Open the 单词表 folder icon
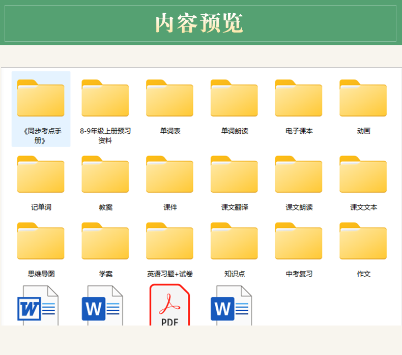Screen dimensions: 402x355 170,98
